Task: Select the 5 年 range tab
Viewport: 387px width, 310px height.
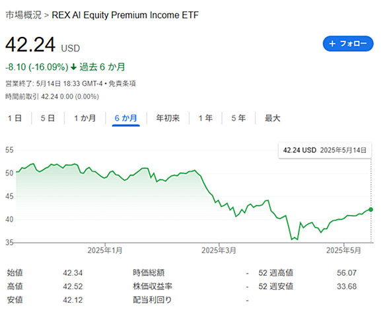Action: click(238, 118)
